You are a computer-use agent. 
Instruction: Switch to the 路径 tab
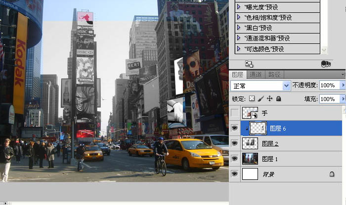(274, 74)
